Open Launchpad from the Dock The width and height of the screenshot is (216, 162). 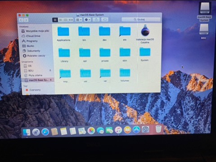click(36, 132)
